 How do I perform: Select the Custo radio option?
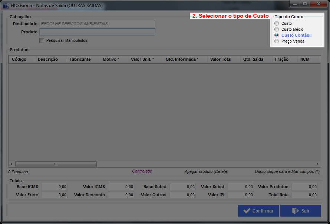[x=277, y=23]
